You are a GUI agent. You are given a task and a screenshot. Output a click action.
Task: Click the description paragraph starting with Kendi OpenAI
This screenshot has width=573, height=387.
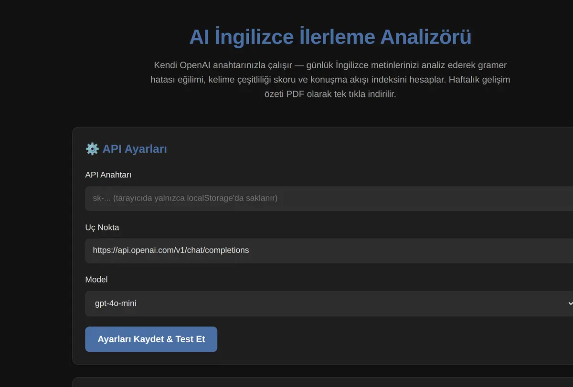pos(330,79)
